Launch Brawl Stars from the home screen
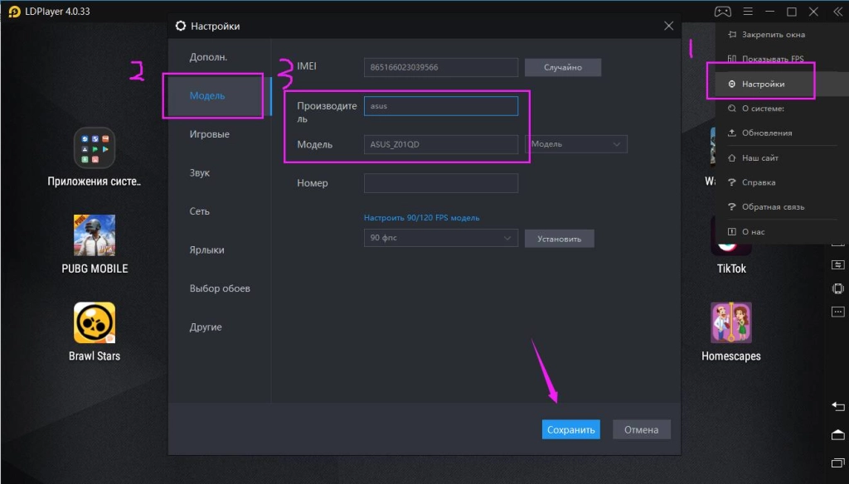The image size is (849, 484). [95, 323]
